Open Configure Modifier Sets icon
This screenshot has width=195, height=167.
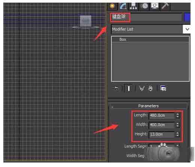pyautogui.click(x=163, y=88)
